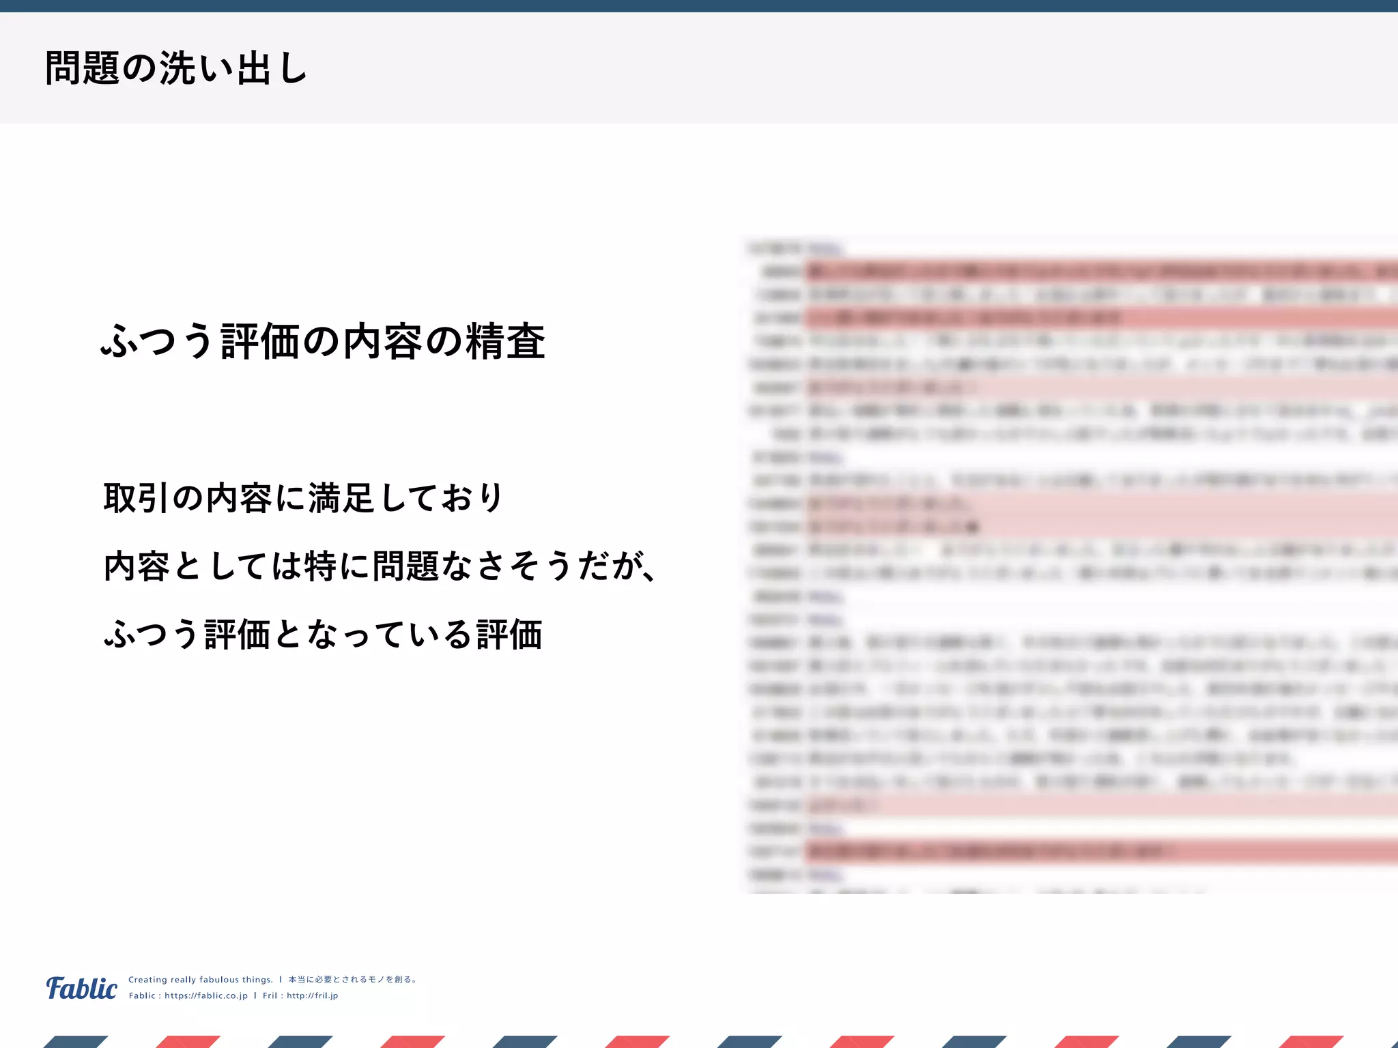The width and height of the screenshot is (1398, 1048).
Task: Click the line 取引の内容に満足しており
Action: tap(304, 497)
